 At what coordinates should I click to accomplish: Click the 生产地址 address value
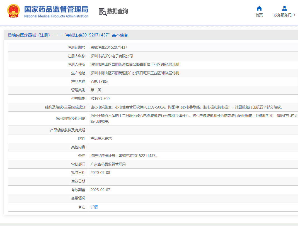click(135, 73)
